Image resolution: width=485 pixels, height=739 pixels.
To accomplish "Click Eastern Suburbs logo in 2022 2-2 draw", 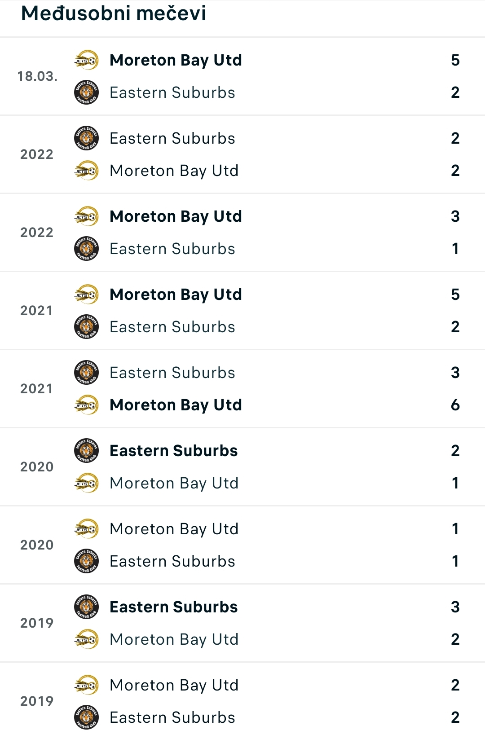I will point(86,138).
